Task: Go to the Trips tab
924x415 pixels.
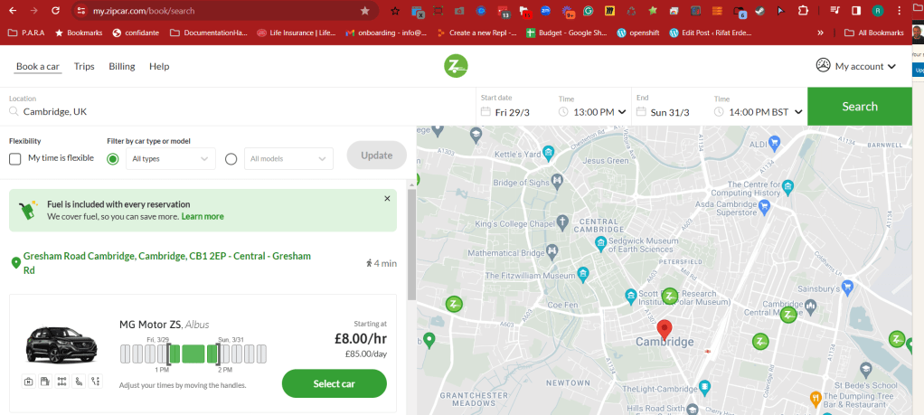Action: (84, 67)
